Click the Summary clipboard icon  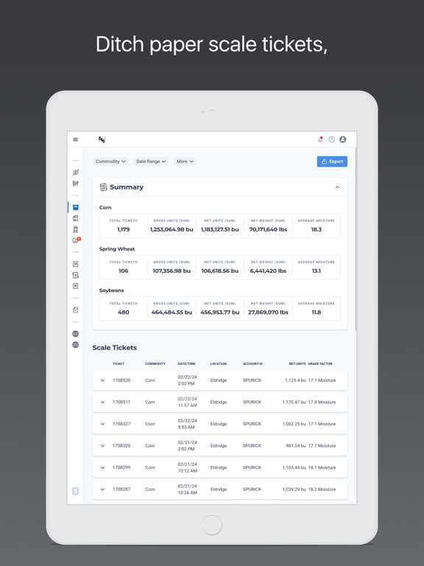point(103,187)
